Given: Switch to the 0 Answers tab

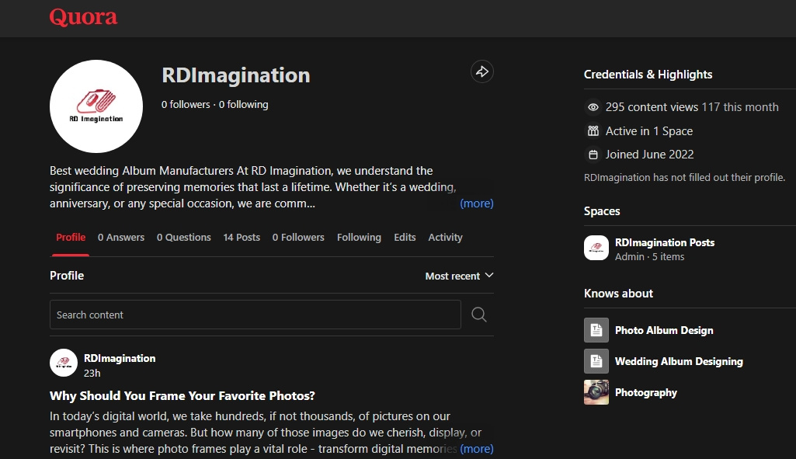Looking at the screenshot, I should pyautogui.click(x=121, y=238).
